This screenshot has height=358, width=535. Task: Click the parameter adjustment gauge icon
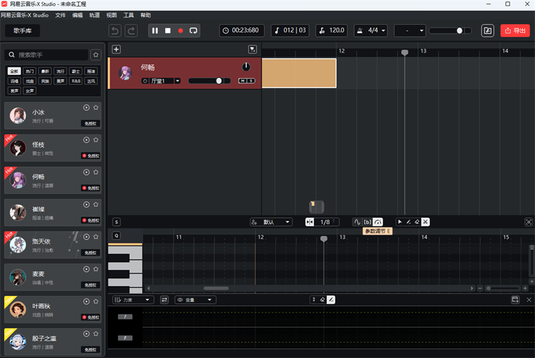378,222
